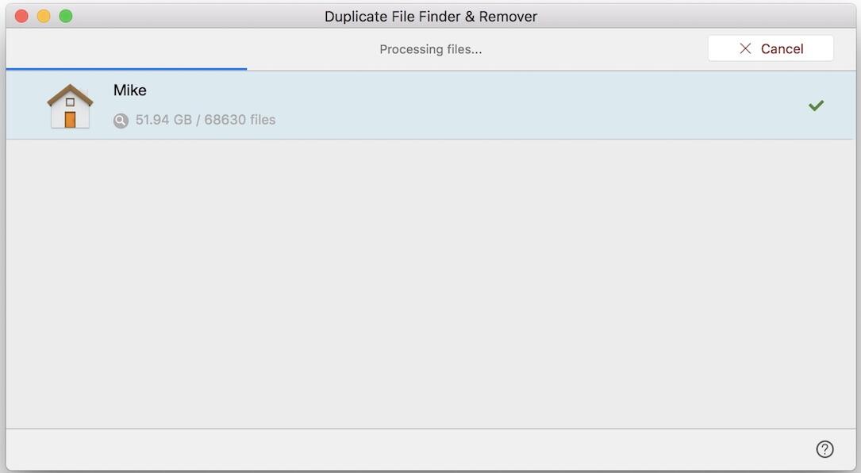Zoom window with the green button
861x473 pixels.
click(66, 16)
